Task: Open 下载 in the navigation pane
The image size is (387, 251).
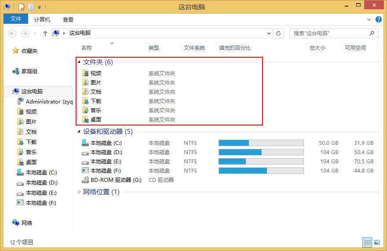Action: pyautogui.click(x=31, y=142)
